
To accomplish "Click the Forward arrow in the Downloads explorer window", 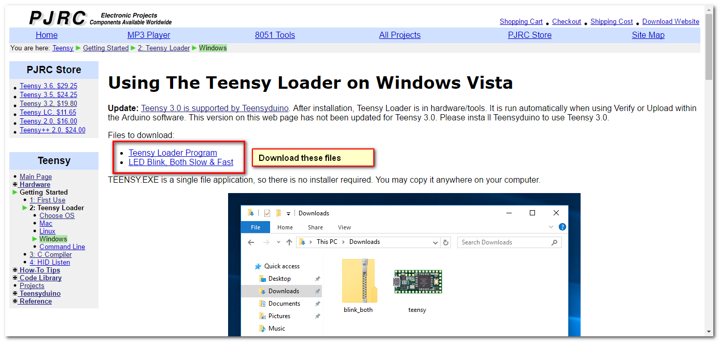I will [266, 242].
